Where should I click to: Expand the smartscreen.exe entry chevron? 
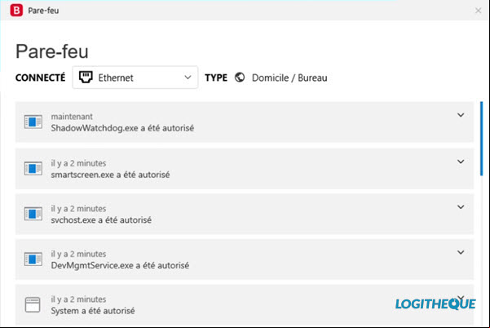pyautogui.click(x=461, y=162)
